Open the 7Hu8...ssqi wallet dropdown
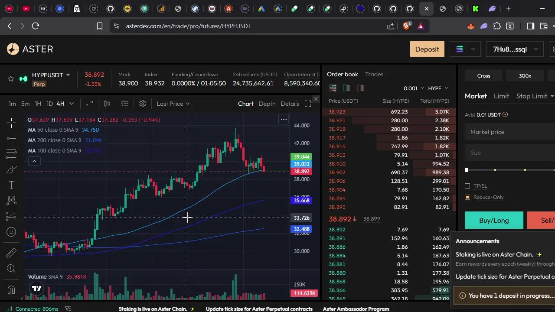Screen dimensions: 555x312 point(515,49)
